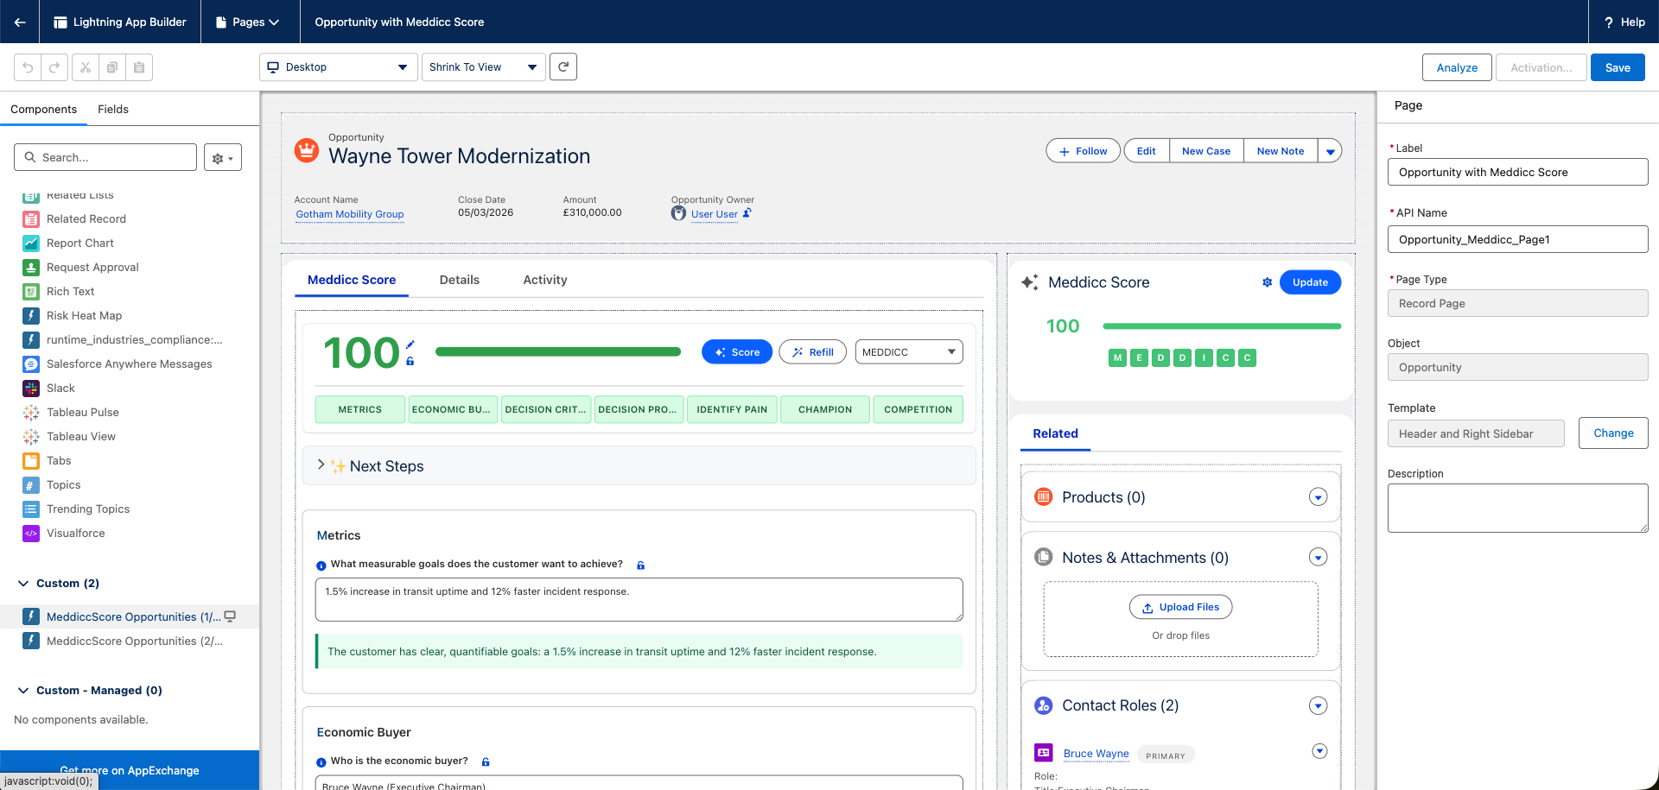Click the main green score progress bar

click(558, 351)
